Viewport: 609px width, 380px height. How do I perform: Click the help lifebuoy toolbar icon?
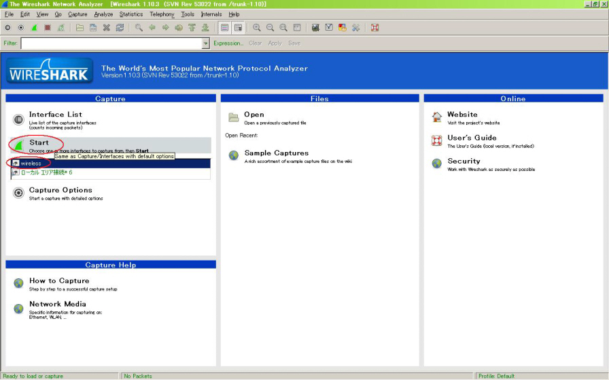click(375, 28)
